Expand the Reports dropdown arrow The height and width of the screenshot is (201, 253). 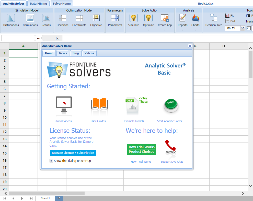tap(182, 30)
